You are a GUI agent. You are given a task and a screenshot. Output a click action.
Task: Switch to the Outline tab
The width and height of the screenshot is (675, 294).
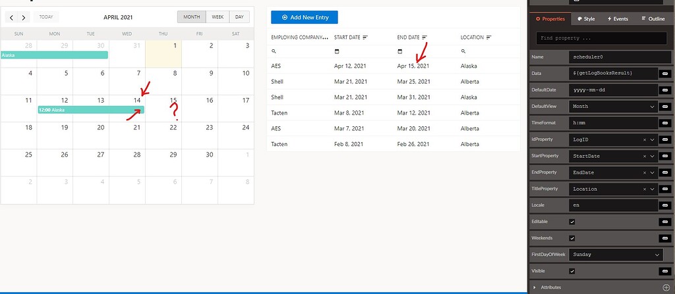click(653, 19)
